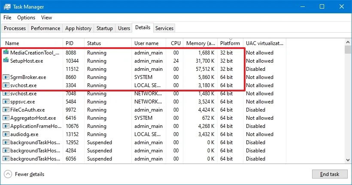Viewport: 352px width, 185px height.
Task: Click PID 10676 cell
Action: click(72, 126)
